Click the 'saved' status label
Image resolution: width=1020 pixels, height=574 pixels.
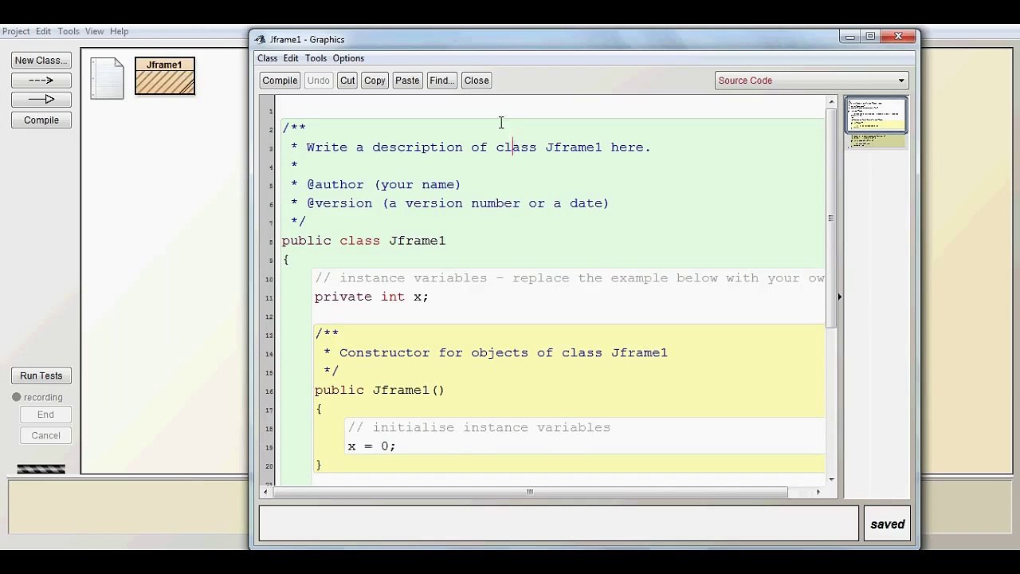coord(888,525)
